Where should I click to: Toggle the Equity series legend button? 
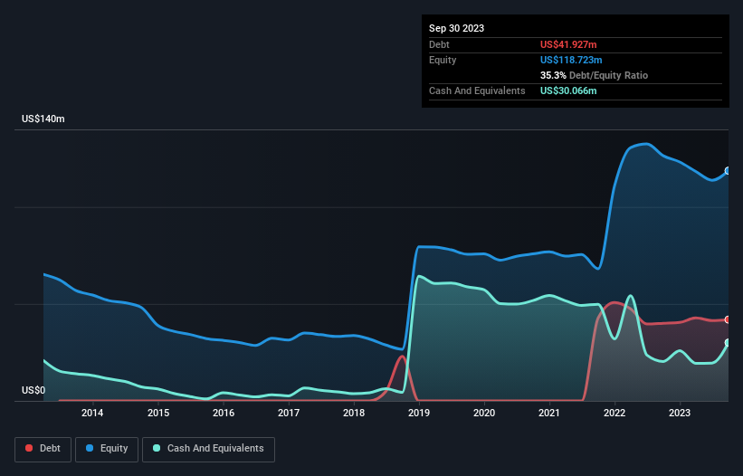tap(107, 449)
